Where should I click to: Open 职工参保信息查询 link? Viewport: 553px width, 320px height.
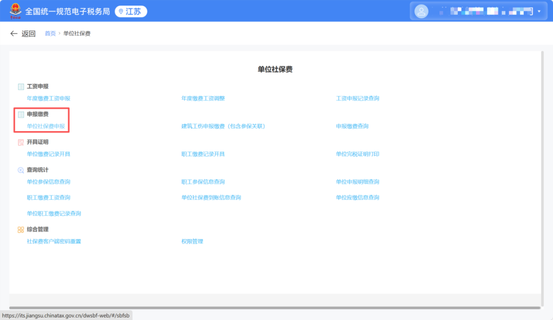click(x=203, y=182)
